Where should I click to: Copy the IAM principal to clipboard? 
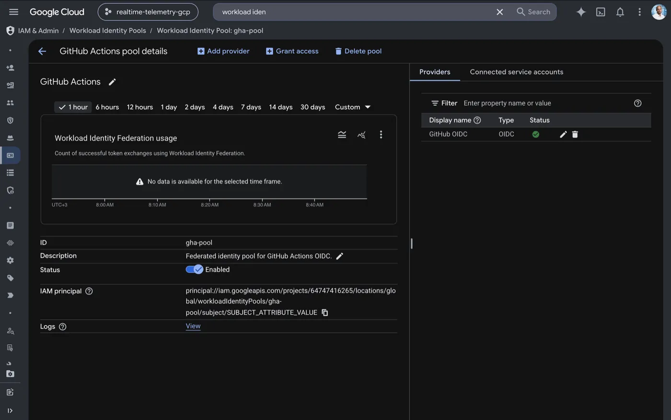324,312
